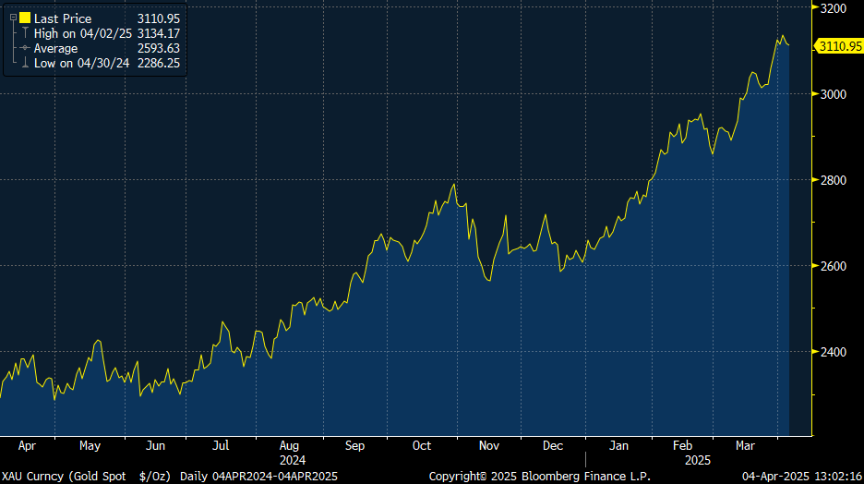This screenshot has height=484, width=864.
Task: Click the Jul label on time axis
Action: pos(221,445)
